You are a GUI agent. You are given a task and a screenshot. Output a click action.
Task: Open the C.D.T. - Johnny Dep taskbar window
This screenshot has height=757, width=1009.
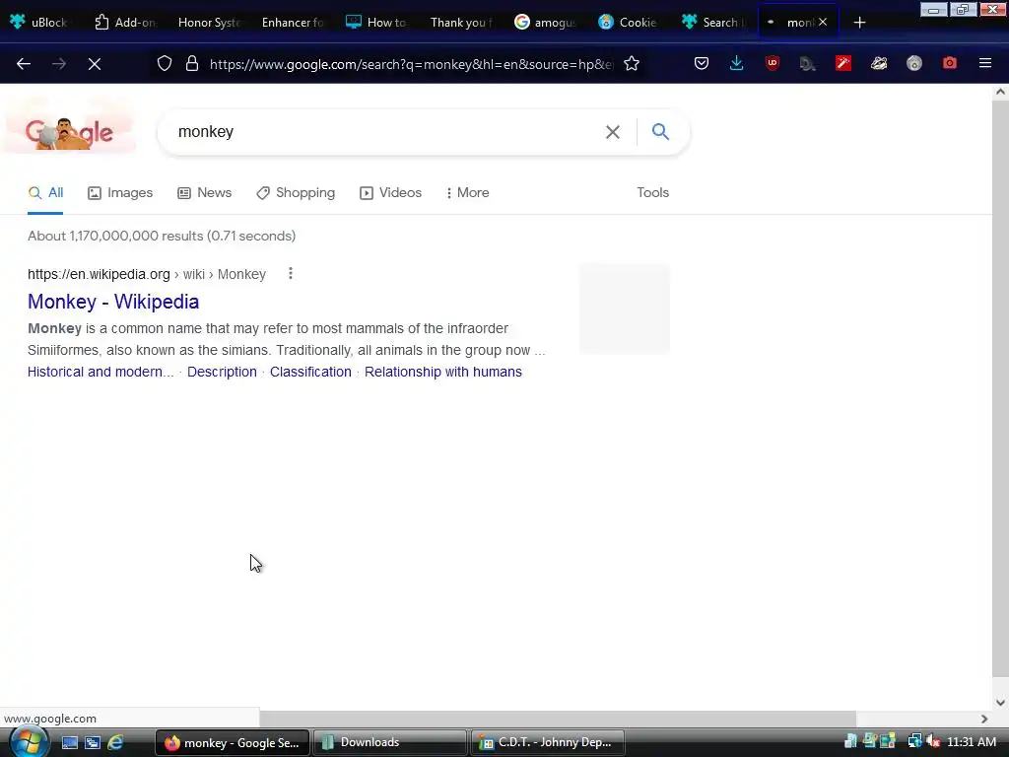click(548, 742)
